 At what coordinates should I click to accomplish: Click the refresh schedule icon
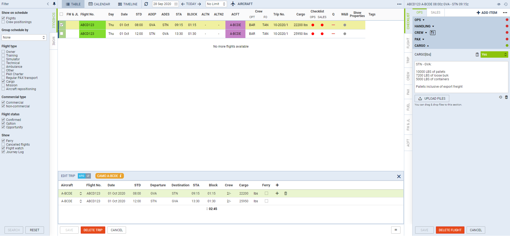pyautogui.click(x=146, y=4)
